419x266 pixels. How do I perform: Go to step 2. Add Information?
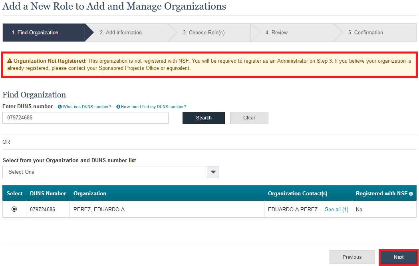coord(121,33)
